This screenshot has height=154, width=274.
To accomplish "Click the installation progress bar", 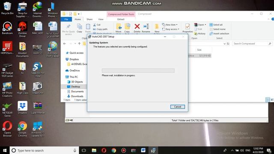I will (138, 71).
